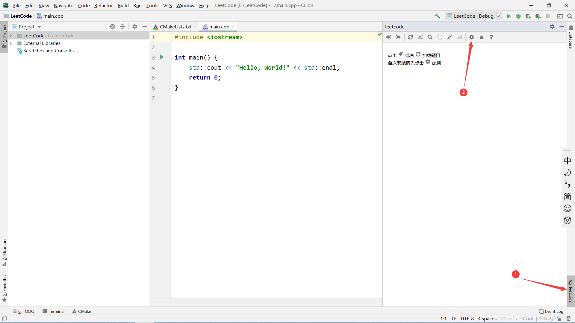The height and width of the screenshot is (323, 575).
Task: Expand the External Libraries tree node
Action: coord(11,43)
